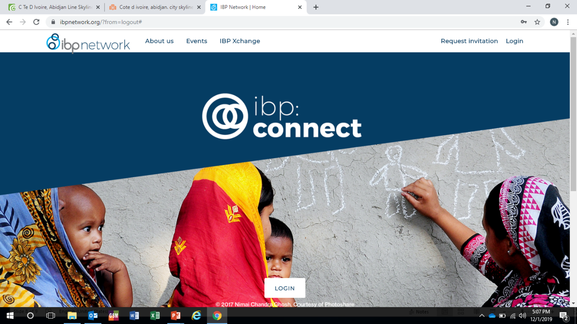This screenshot has height=324, width=577.
Task: Switch to Cote d ivoire city skyline tab
Action: (x=155, y=7)
